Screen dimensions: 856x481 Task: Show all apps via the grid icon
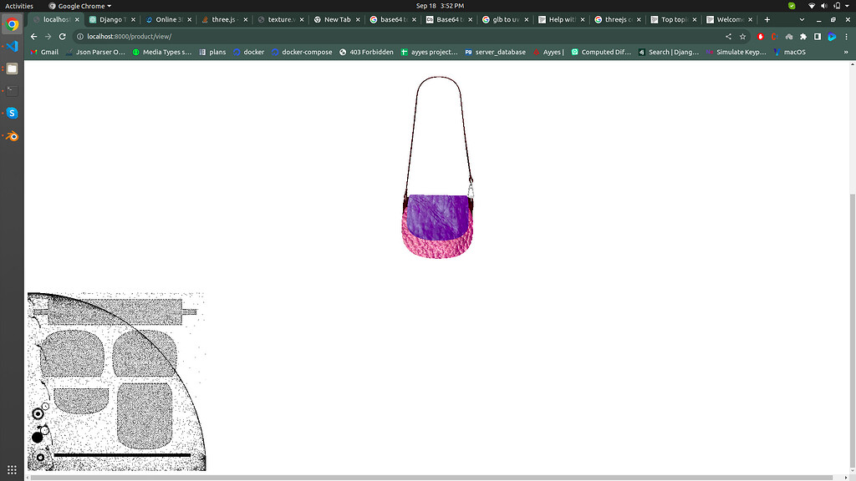point(10,469)
